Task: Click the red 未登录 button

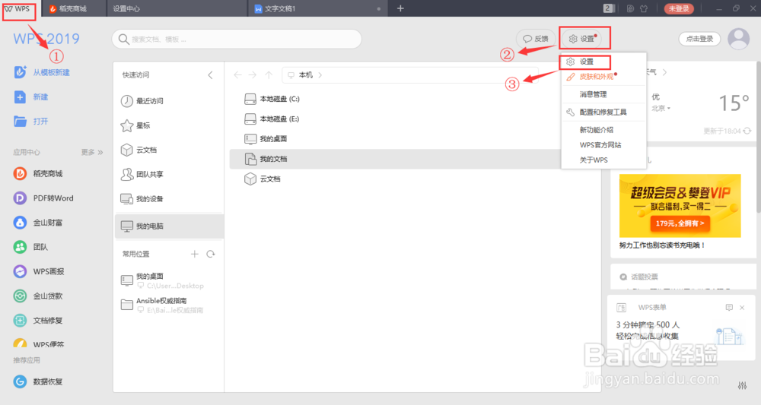Action: click(679, 8)
